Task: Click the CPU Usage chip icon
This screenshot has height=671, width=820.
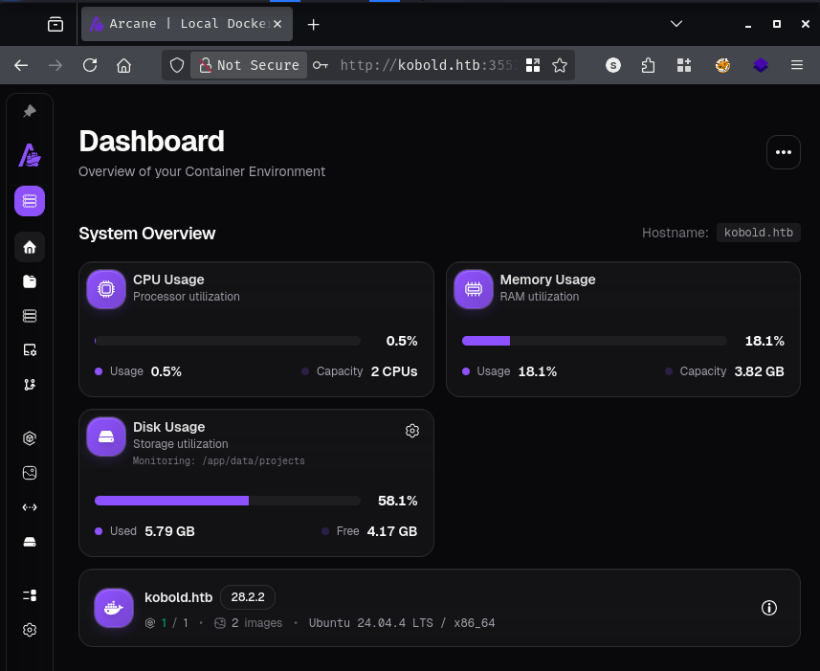Action: coord(106,289)
